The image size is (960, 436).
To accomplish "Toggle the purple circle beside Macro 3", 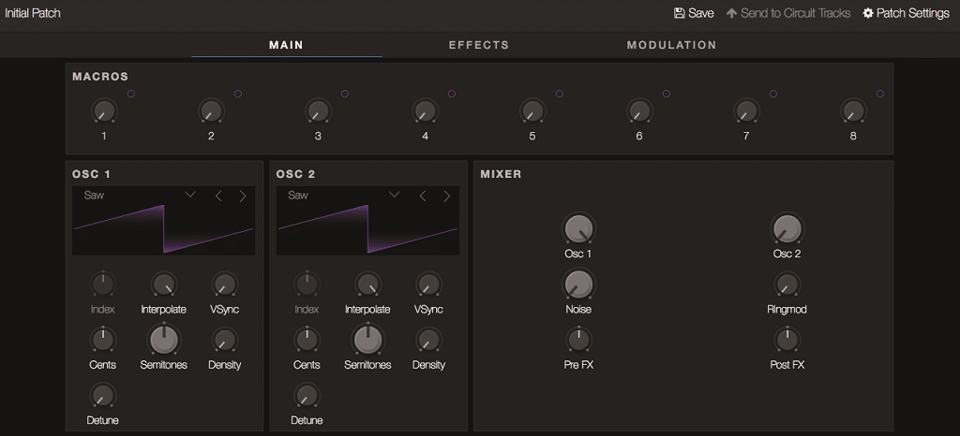I will click(345, 94).
